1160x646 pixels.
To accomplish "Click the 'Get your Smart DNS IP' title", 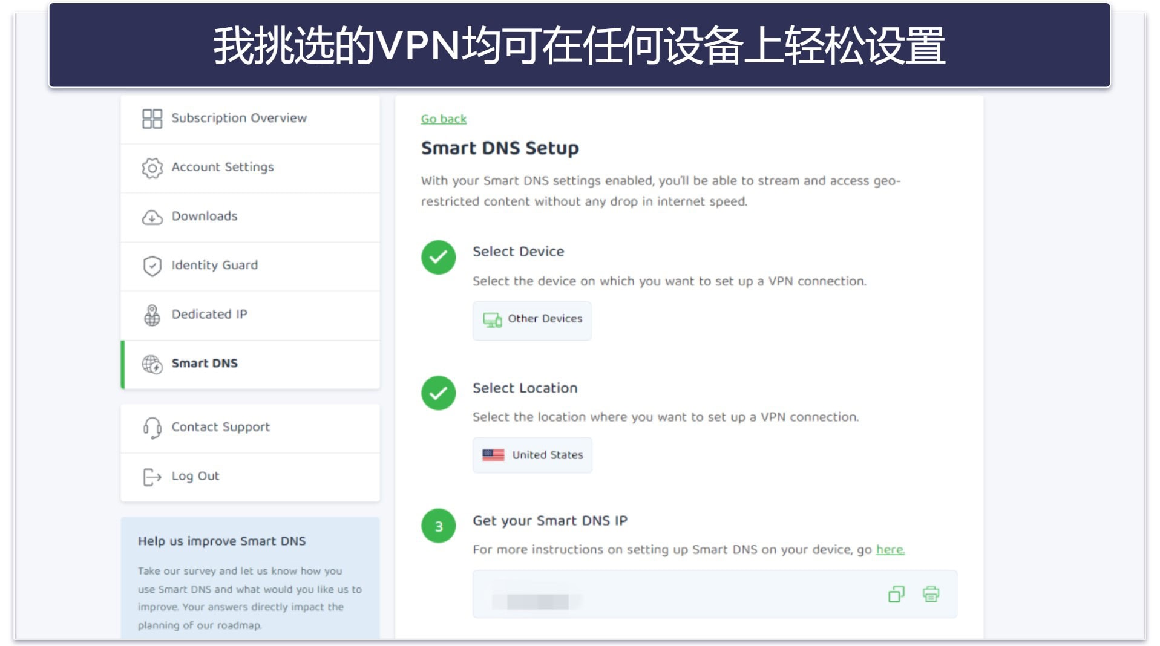I will (x=550, y=521).
